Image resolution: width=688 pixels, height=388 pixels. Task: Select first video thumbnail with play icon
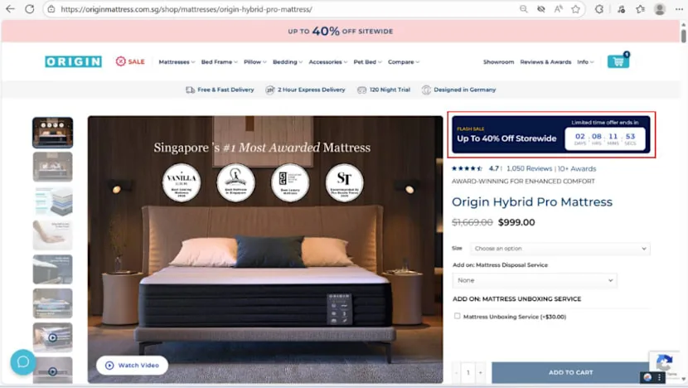(x=53, y=337)
